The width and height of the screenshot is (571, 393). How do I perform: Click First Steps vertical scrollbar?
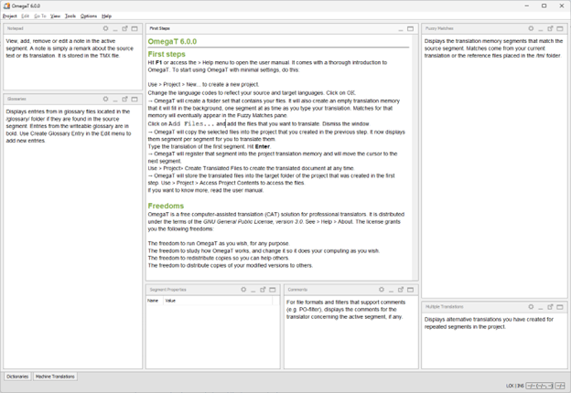(415, 157)
